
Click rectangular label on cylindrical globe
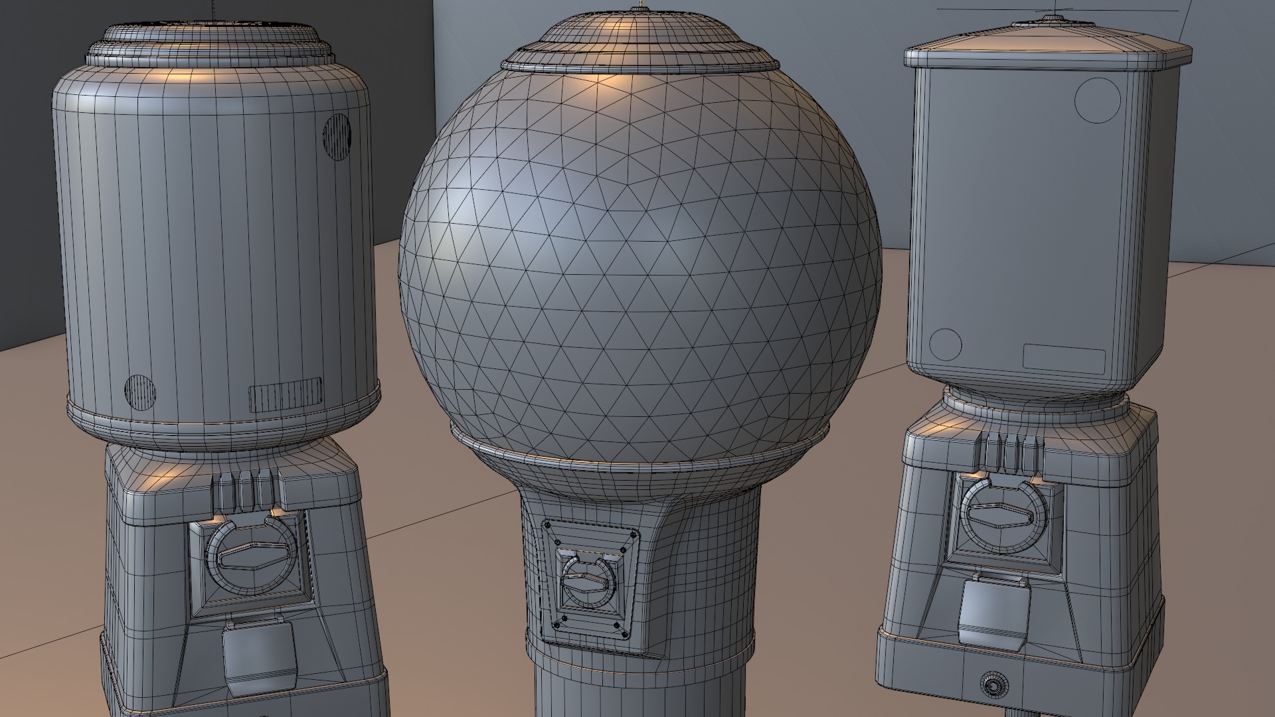tap(285, 394)
